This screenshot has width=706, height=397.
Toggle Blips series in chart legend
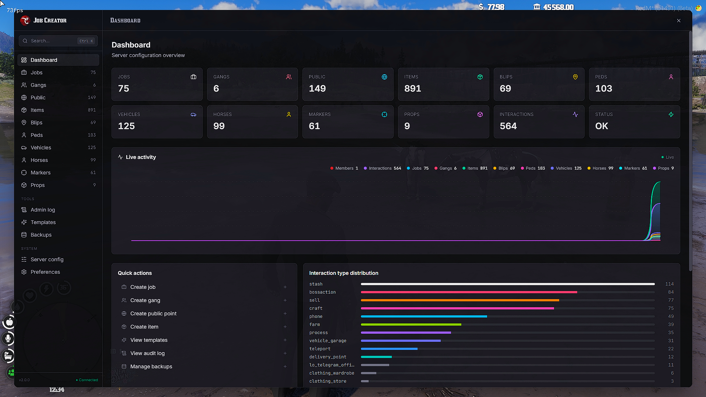(504, 168)
